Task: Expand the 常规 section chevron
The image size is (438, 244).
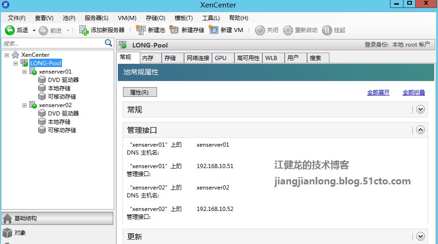Action: (x=420, y=109)
